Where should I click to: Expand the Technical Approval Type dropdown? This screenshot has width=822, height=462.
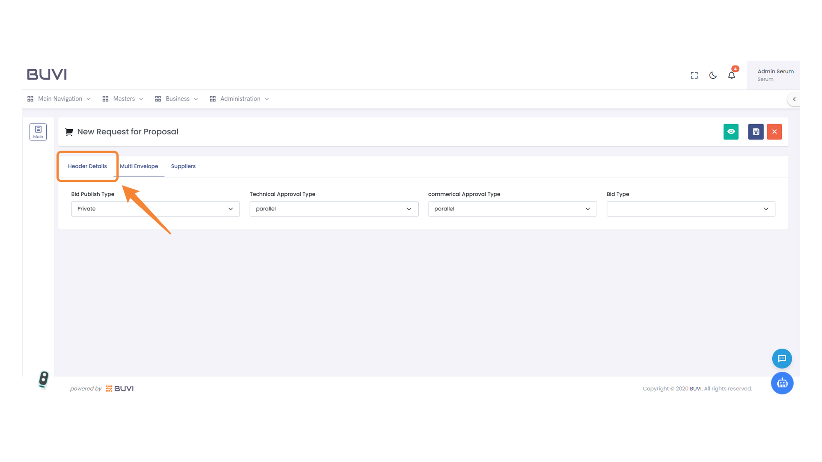coord(334,209)
